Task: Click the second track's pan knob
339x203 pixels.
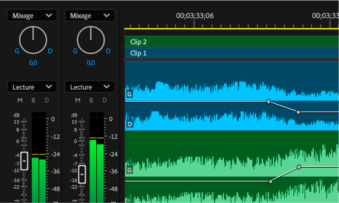Action: click(91, 40)
